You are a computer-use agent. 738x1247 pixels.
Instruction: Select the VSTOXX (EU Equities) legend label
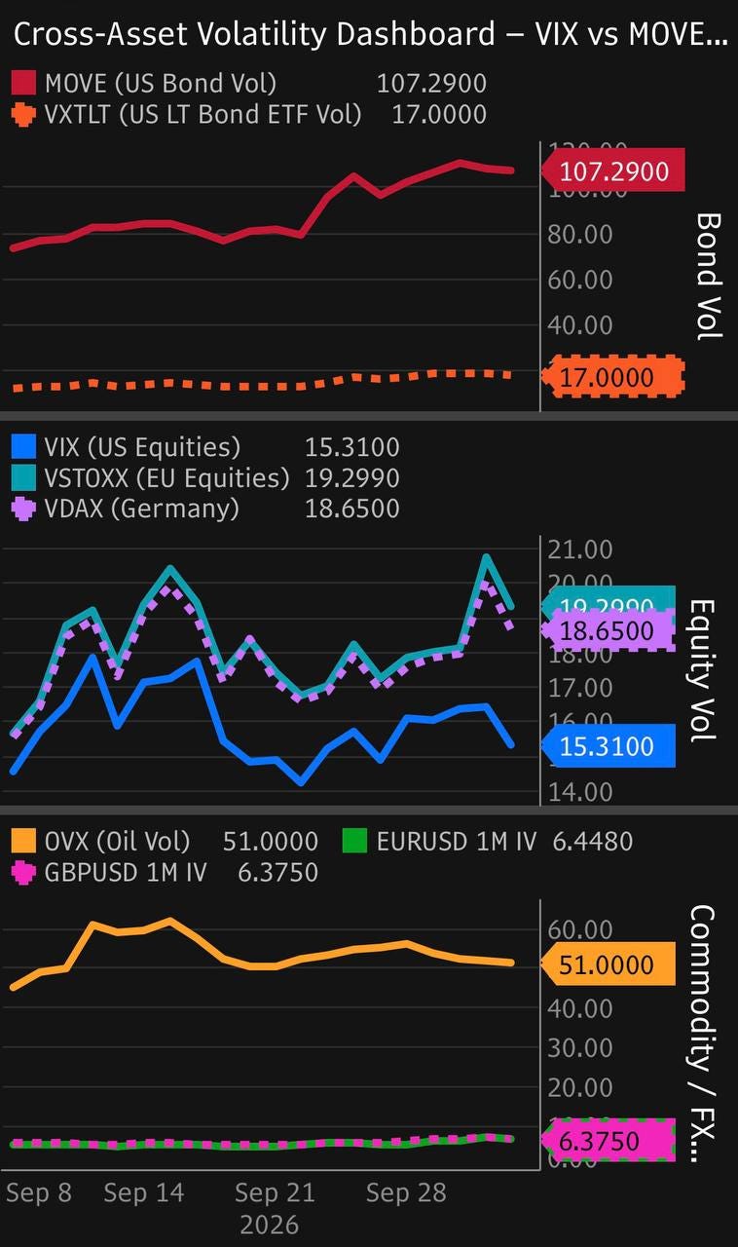pyautogui.click(x=167, y=478)
